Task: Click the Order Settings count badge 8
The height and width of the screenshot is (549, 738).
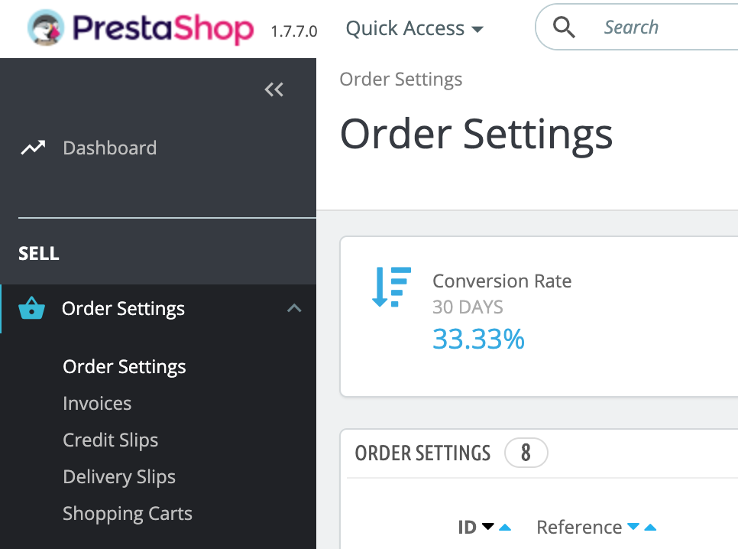Action: tap(526, 453)
